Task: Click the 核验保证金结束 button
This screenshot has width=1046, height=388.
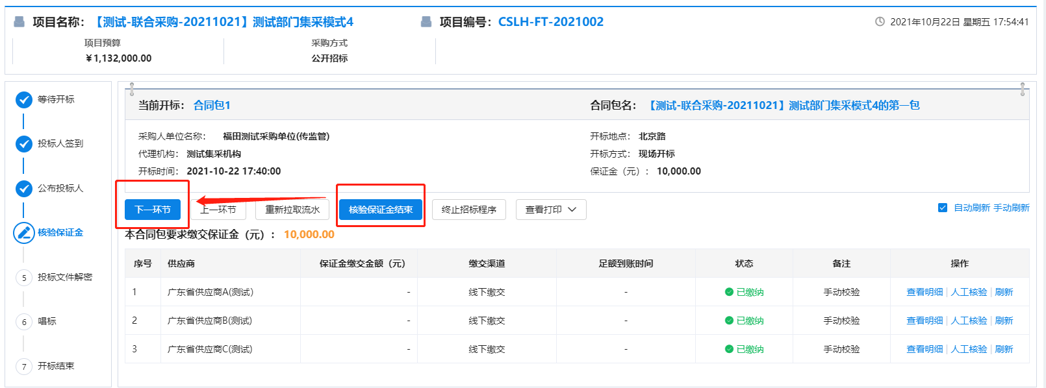Action: coord(381,210)
